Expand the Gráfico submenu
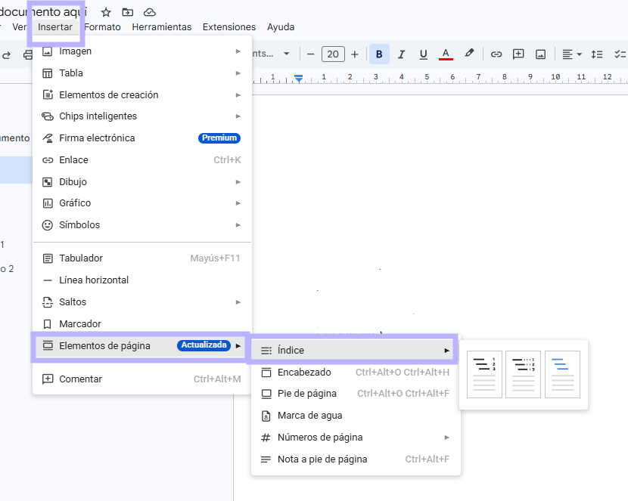 point(141,203)
